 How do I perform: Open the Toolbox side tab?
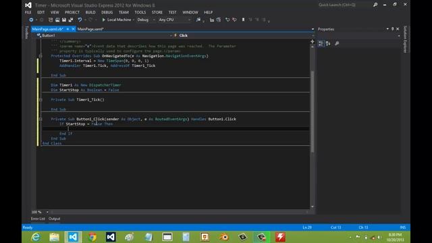coord(26,32)
